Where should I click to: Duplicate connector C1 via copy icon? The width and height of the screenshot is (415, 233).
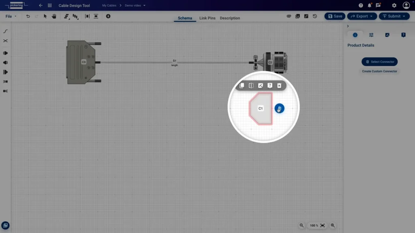coord(242,86)
